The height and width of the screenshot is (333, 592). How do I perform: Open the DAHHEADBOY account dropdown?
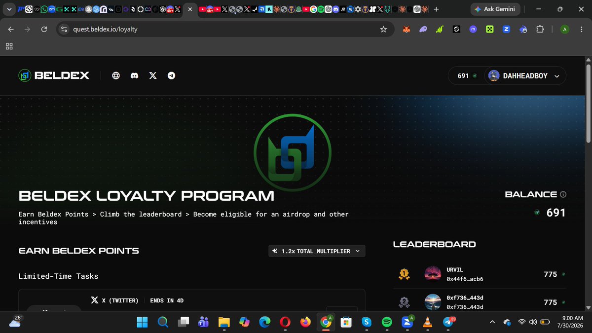click(525, 76)
